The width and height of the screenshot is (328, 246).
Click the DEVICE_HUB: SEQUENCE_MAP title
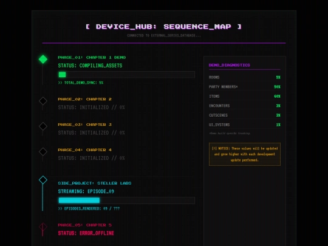[x=164, y=27]
